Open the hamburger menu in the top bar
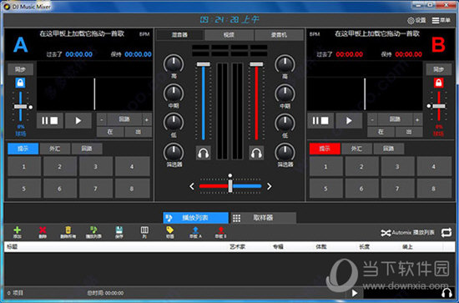This screenshot has height=303, width=459. pyautogui.click(x=441, y=20)
